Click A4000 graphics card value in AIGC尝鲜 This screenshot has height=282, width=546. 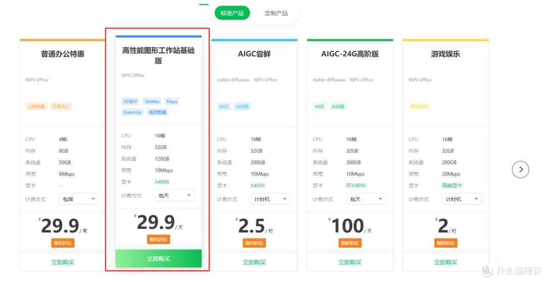(258, 185)
